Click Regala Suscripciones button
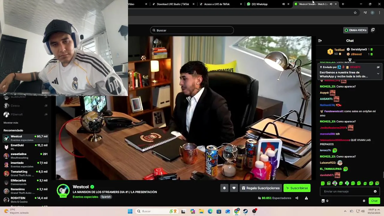 [x=261, y=188]
